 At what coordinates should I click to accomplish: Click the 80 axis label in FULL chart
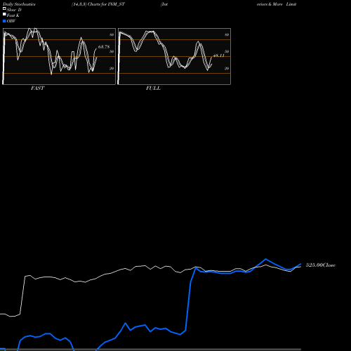click(227, 34)
